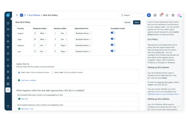Select Match ANY of the conditions below
This screenshot has height=122, width=187.
coord(52,73)
